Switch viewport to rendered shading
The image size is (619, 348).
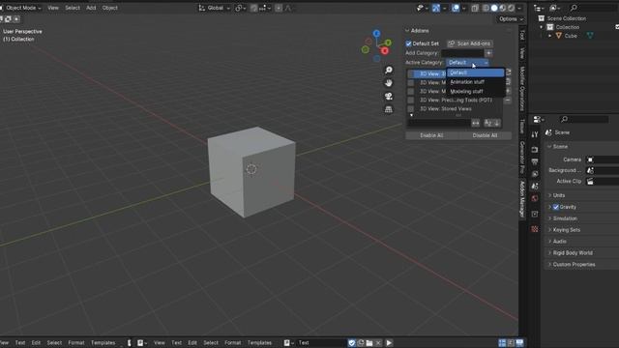(x=511, y=8)
